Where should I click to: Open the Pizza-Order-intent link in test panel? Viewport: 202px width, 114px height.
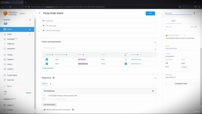pos(171,48)
